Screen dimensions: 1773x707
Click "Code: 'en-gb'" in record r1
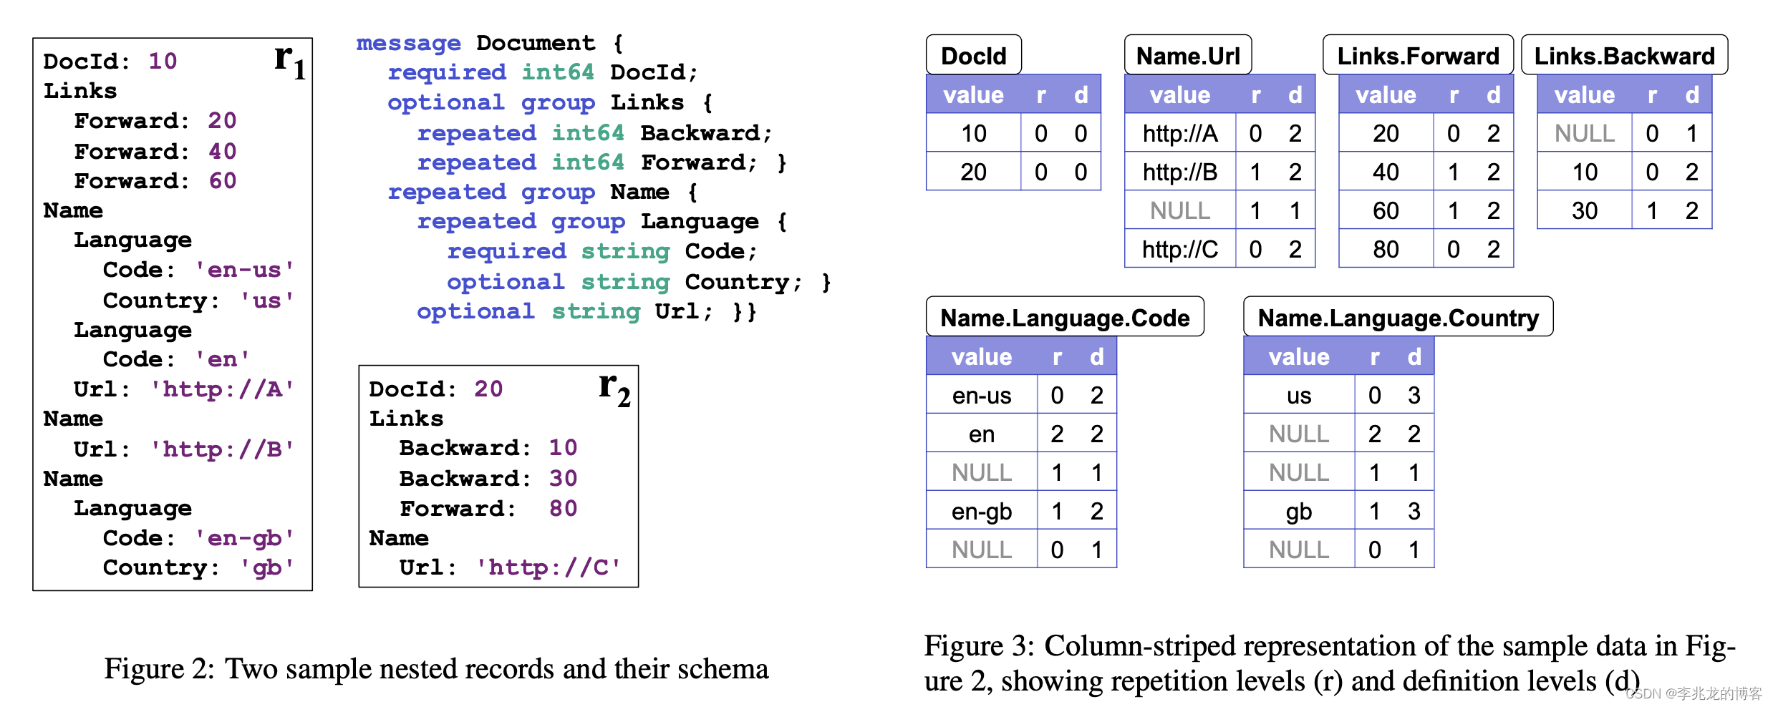tap(199, 538)
